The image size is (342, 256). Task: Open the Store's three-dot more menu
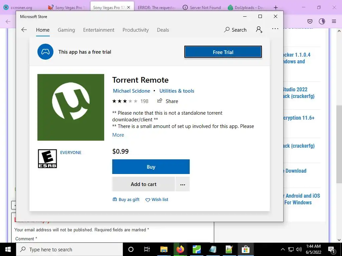tap(275, 29)
